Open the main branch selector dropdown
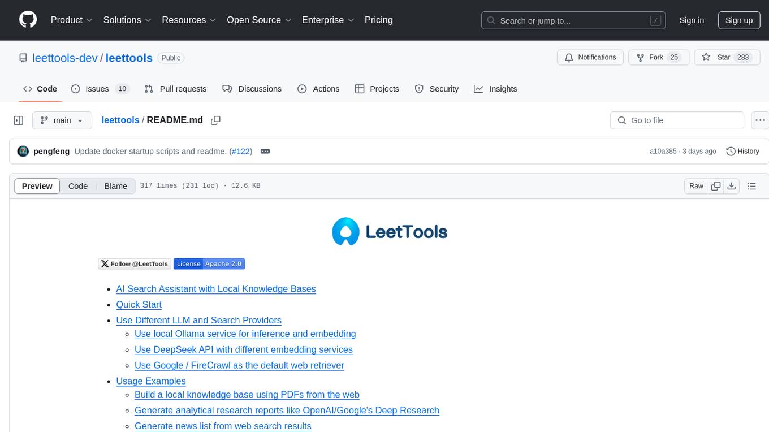Viewport: 769px width, 432px height. point(62,120)
